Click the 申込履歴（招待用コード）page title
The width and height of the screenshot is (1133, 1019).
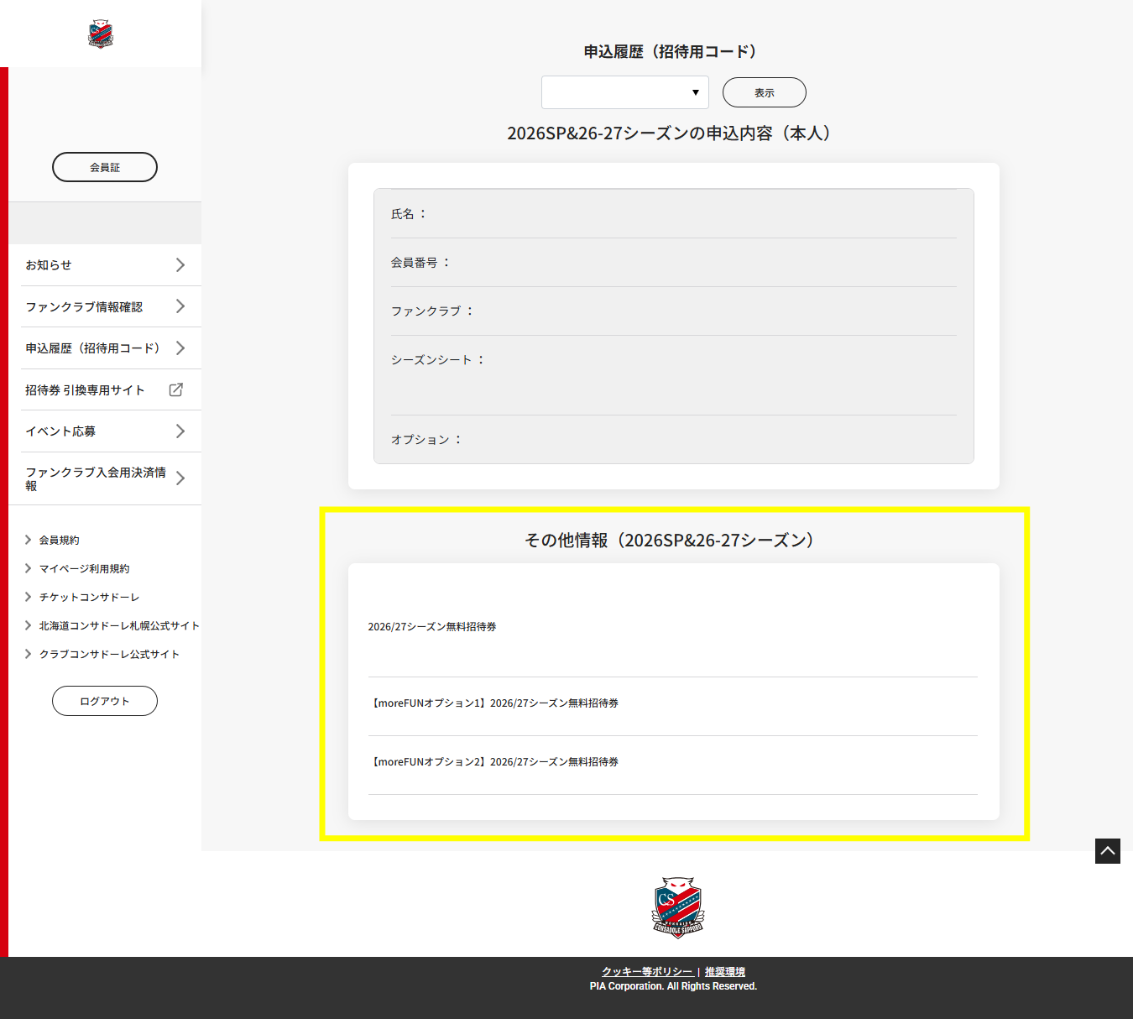tap(670, 52)
